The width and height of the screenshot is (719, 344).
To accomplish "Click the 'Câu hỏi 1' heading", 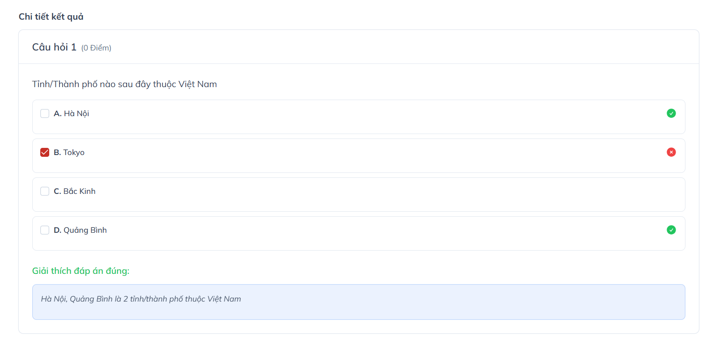I will click(54, 47).
